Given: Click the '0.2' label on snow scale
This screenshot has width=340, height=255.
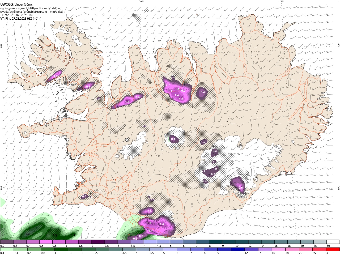Looking at the screenshot, I should [x=2, y=246].
